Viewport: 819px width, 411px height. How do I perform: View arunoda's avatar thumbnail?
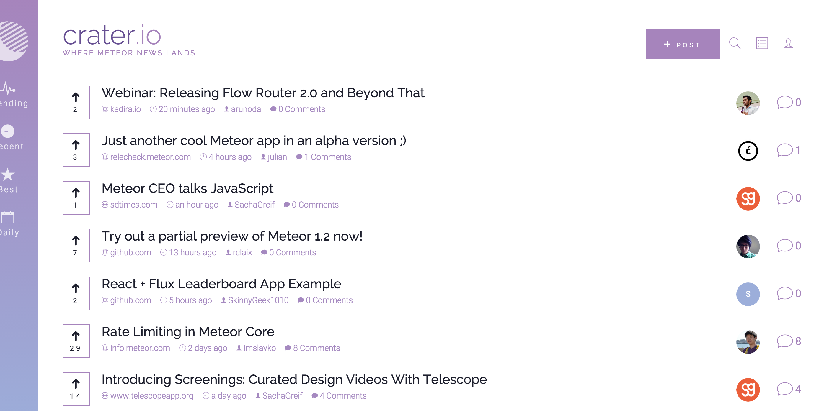[748, 103]
